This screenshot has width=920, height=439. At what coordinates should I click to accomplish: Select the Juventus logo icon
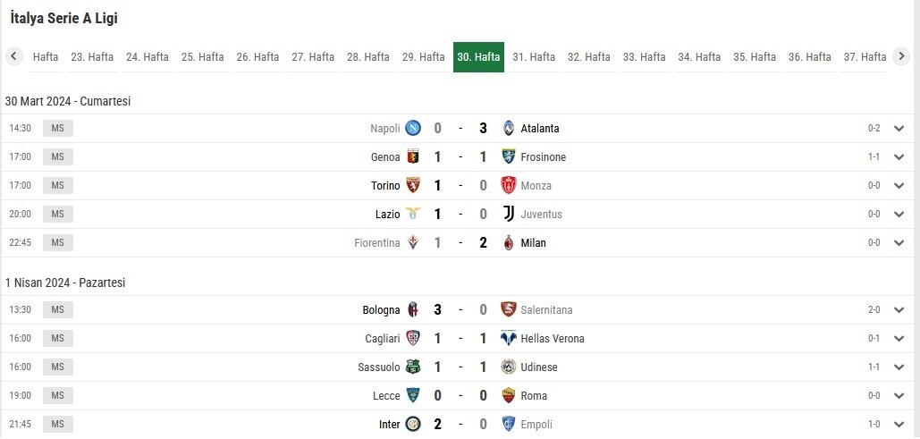pos(509,215)
